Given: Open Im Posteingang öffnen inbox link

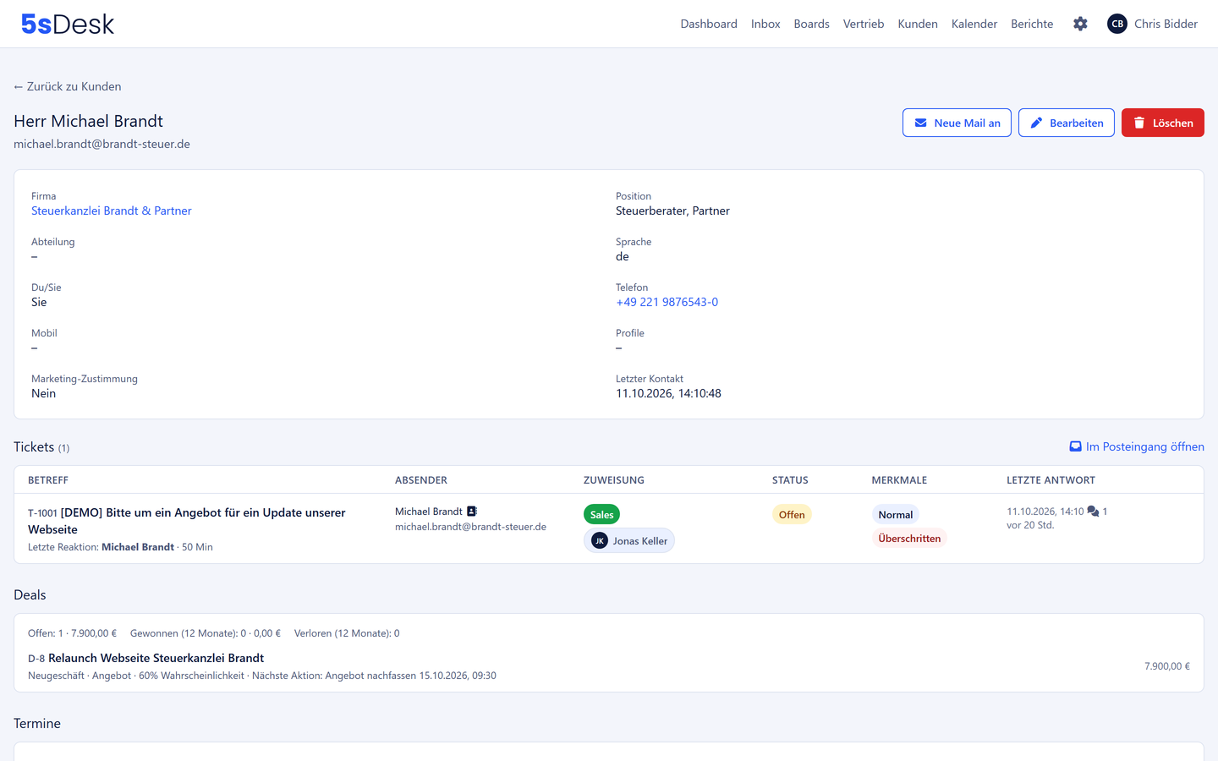Looking at the screenshot, I should pos(1137,446).
